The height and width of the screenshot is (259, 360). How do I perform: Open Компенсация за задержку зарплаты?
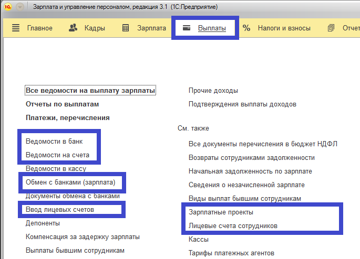tap(83, 237)
